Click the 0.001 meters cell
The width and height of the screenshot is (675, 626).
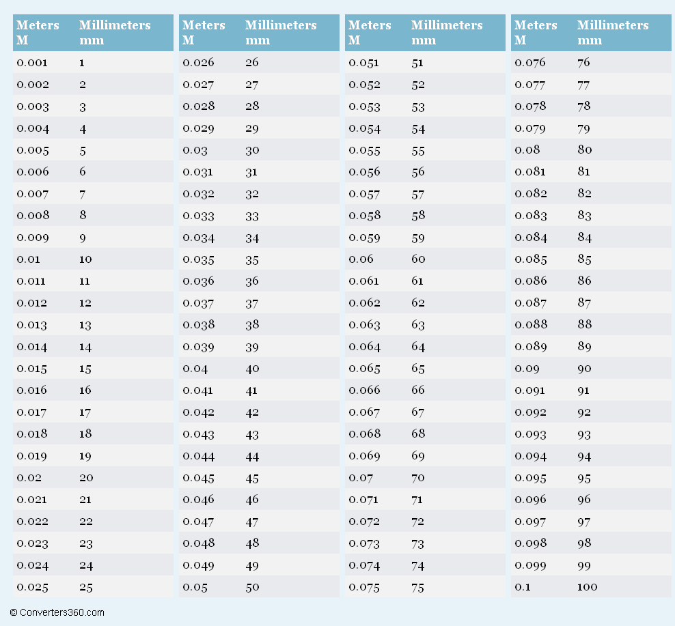(32, 63)
